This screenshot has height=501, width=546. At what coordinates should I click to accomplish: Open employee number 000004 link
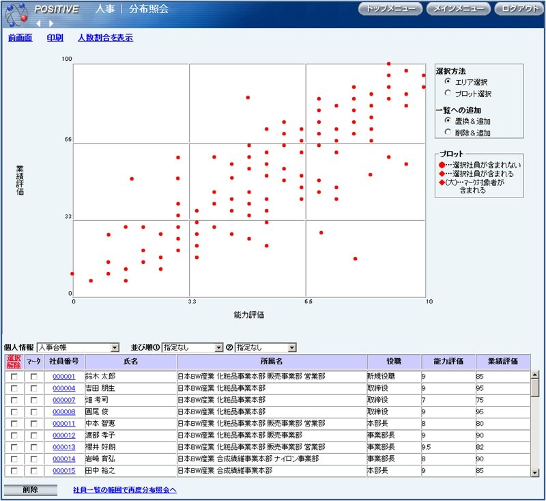coord(64,388)
